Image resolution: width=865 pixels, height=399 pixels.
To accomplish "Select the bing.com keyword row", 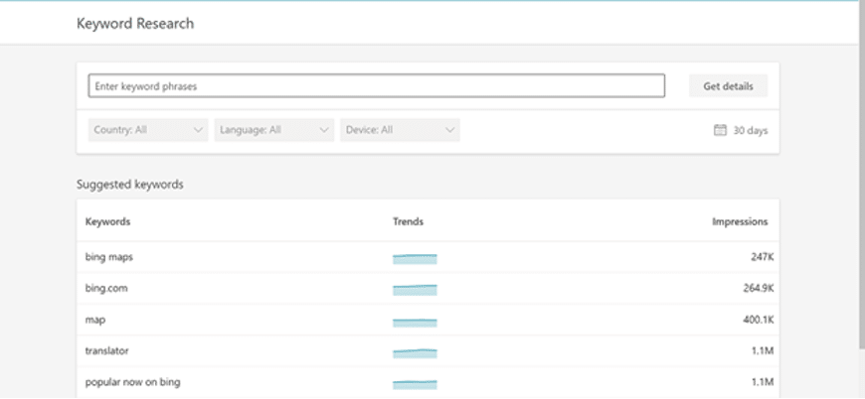I will click(106, 288).
